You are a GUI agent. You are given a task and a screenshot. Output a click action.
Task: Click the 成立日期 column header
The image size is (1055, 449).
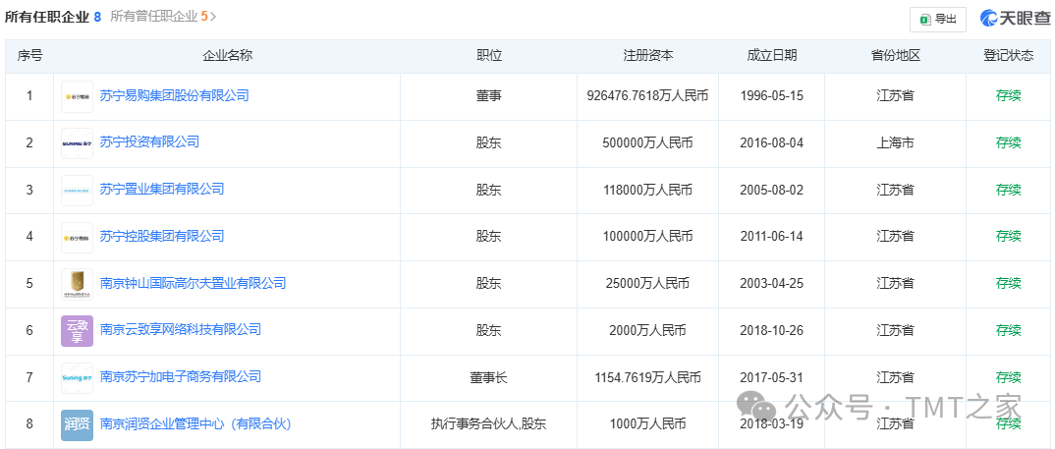(771, 56)
